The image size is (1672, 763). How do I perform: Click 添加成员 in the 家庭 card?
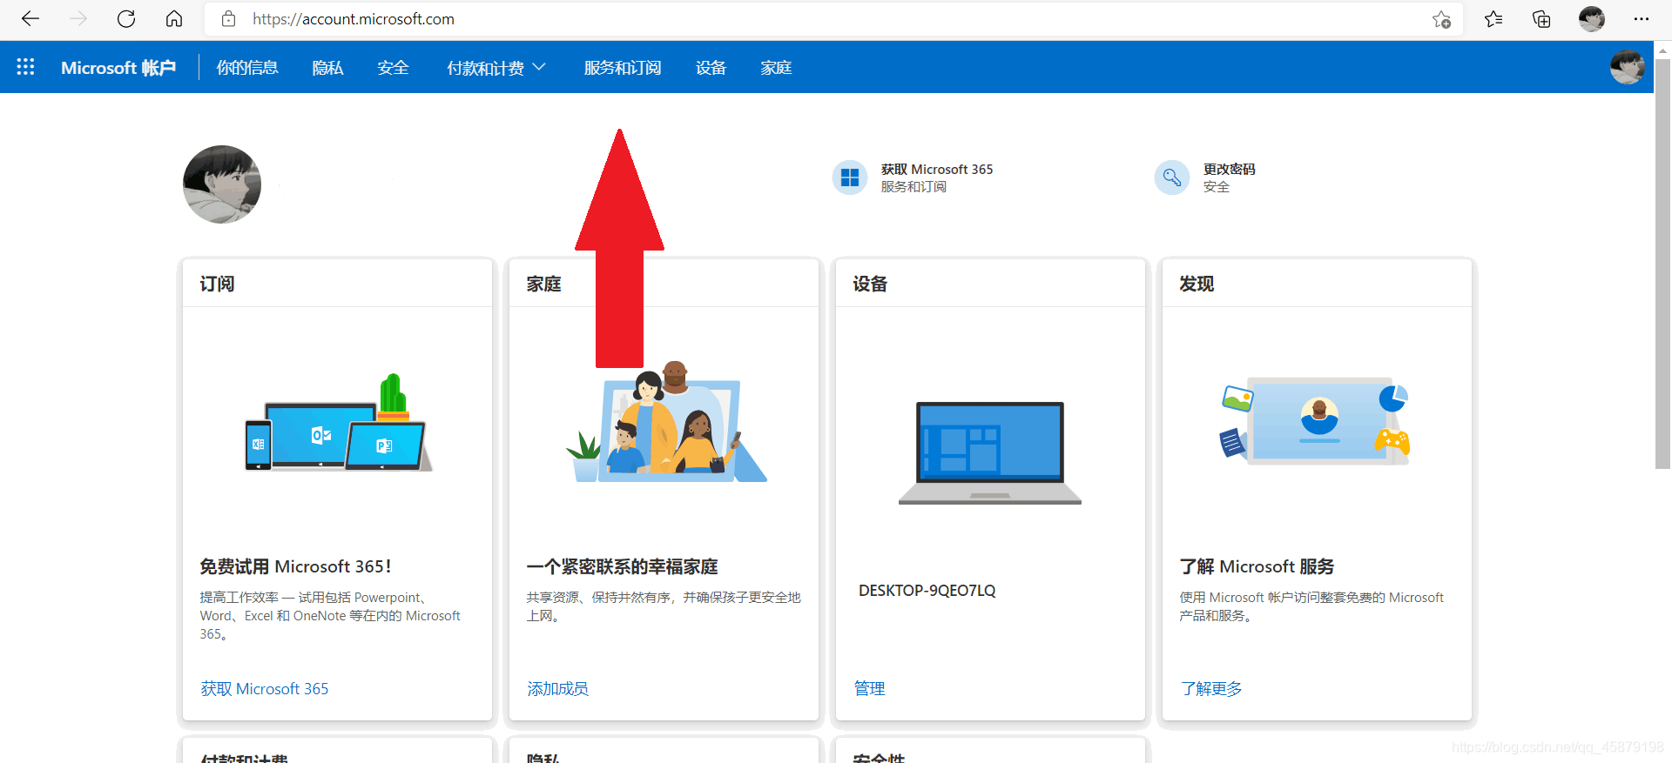click(557, 689)
